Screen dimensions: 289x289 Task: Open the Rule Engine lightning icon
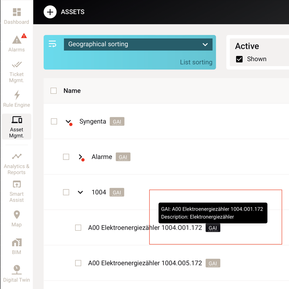[x=17, y=95]
